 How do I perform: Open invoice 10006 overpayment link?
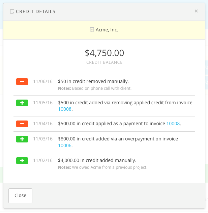coord(65,145)
